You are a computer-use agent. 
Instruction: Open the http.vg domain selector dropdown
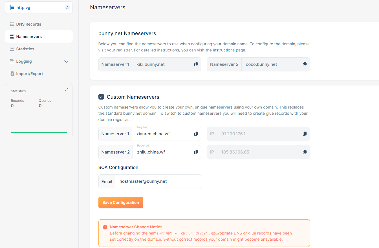click(67, 8)
